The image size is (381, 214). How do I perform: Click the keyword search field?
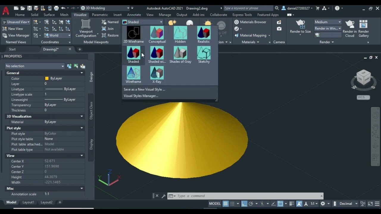click(x=248, y=8)
